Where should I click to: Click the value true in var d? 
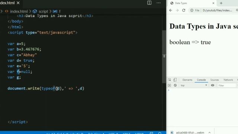pyautogui.click(x=28, y=60)
